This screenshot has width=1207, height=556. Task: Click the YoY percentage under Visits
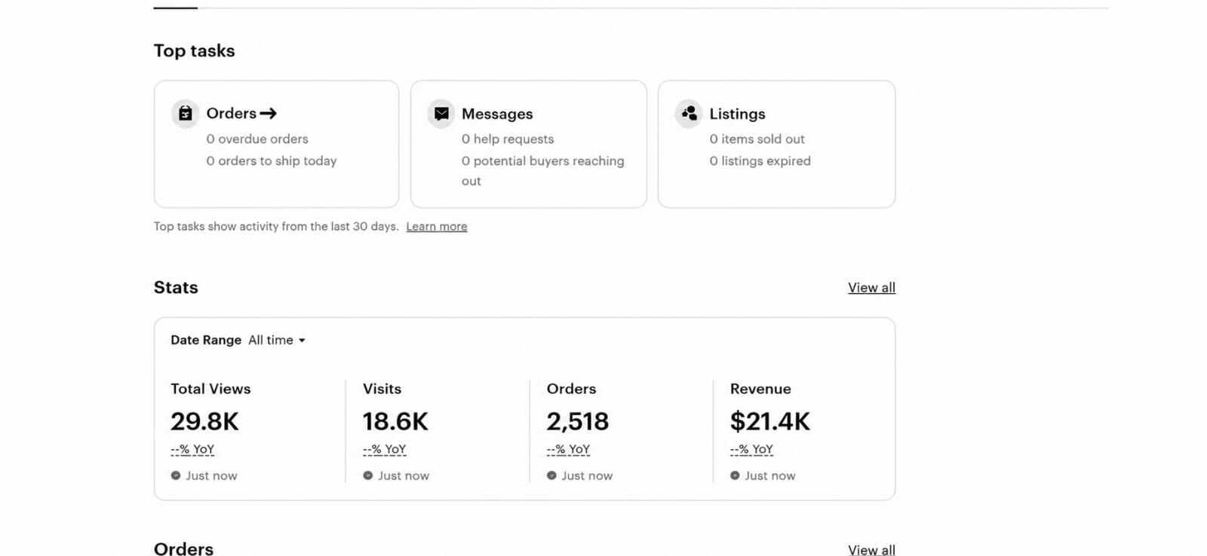pos(385,450)
